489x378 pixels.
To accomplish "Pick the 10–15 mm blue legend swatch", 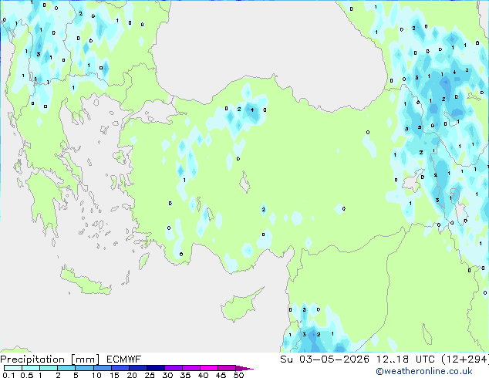I will (102, 368).
